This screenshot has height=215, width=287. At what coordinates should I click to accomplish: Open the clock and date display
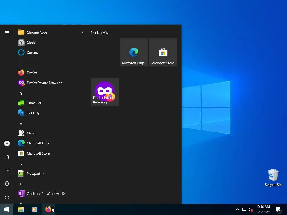(x=263, y=209)
